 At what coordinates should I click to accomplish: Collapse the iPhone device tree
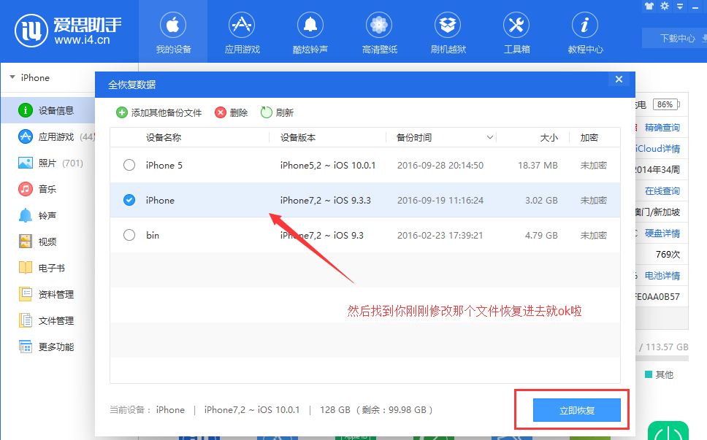click(x=12, y=77)
